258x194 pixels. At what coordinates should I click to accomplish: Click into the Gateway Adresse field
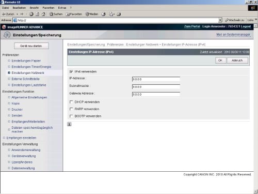pos(156,94)
